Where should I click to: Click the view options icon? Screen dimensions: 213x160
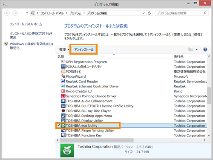190,49
